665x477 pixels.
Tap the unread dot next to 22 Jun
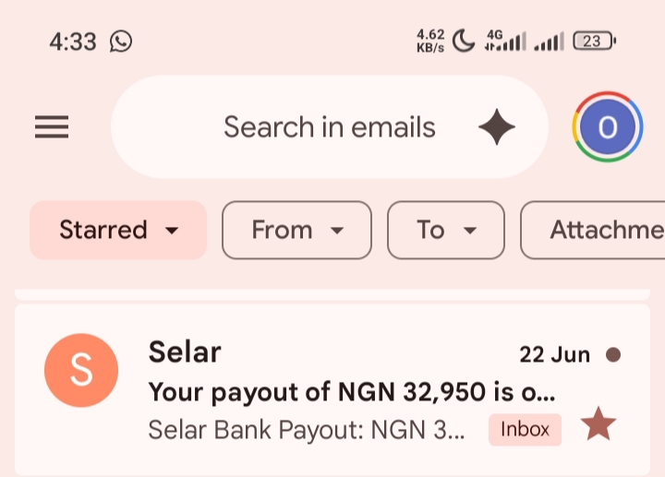[x=613, y=354]
